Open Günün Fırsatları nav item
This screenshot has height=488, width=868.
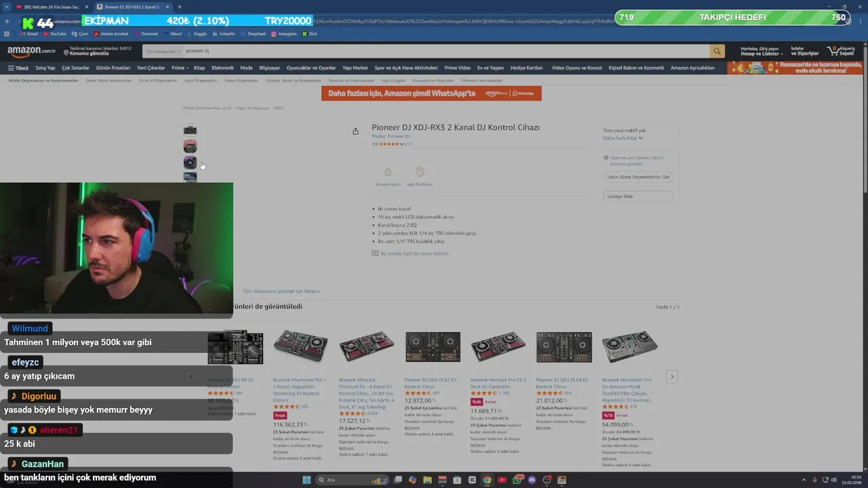tap(113, 68)
